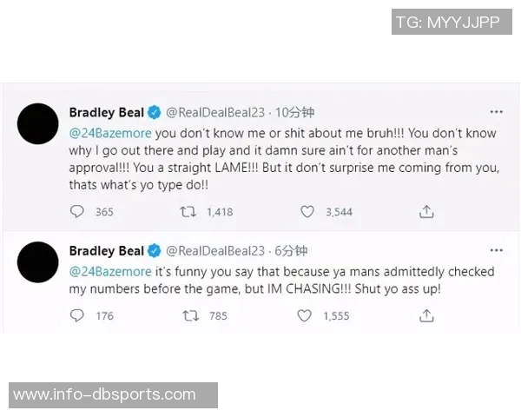
Task: Click the verified badge on the first tweet
Action: coord(154,112)
